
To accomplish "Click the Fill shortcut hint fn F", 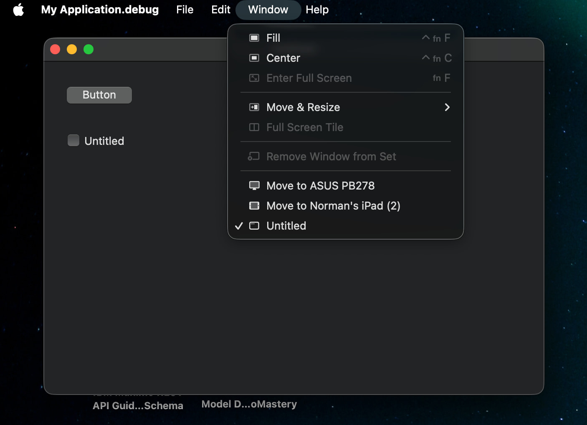I will (436, 38).
